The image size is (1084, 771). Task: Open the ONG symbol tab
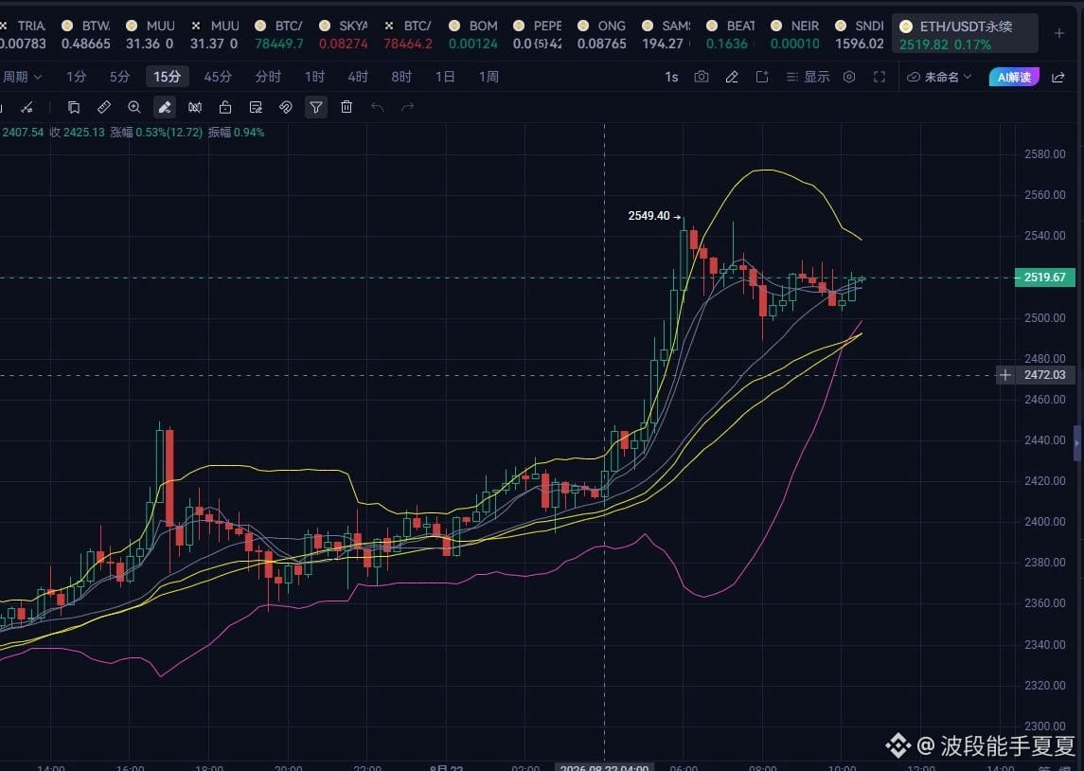[x=602, y=34]
